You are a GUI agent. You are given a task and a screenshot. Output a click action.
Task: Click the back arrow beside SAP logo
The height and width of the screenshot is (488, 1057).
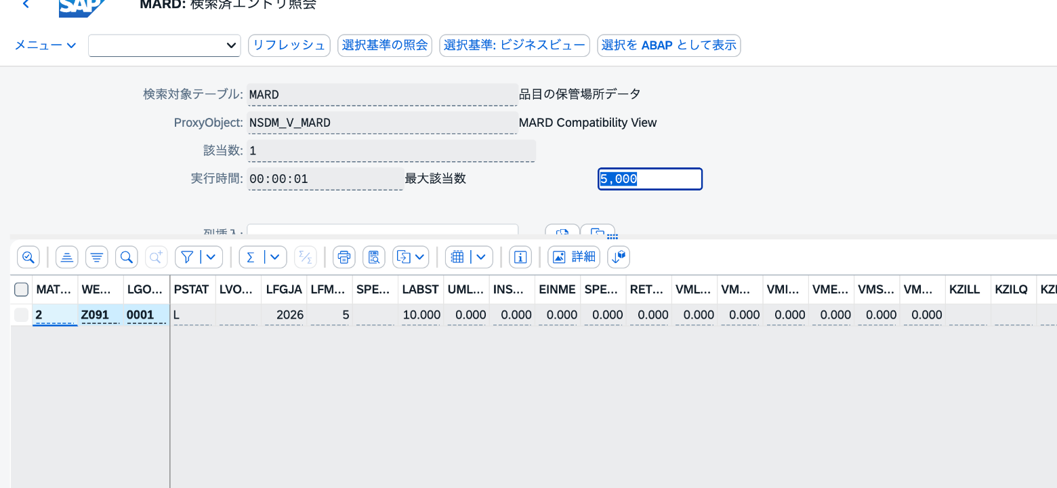pyautogui.click(x=26, y=4)
